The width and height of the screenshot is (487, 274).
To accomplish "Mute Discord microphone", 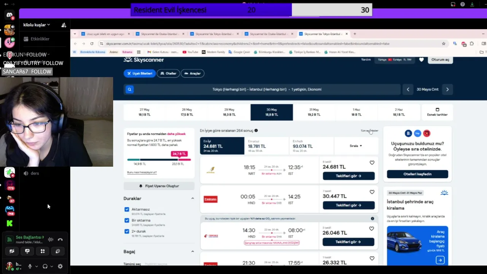I will coord(30,266).
